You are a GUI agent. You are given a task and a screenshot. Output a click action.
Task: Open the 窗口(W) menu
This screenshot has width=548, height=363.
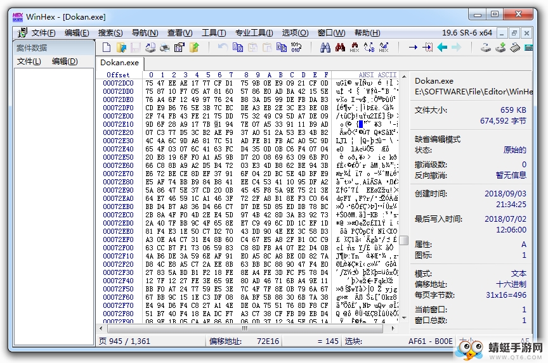pyautogui.click(x=331, y=33)
